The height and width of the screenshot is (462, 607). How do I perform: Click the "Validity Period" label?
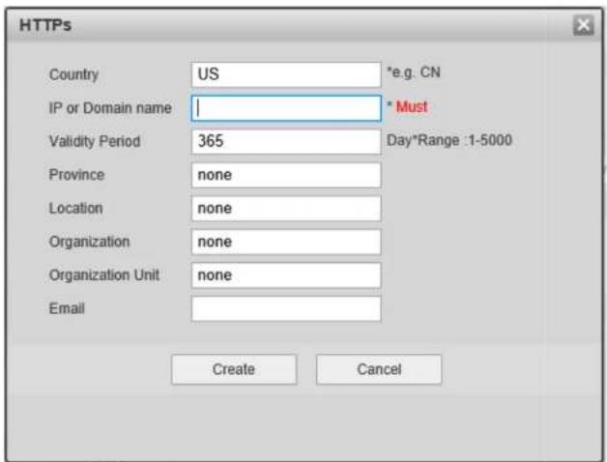pyautogui.click(x=95, y=141)
